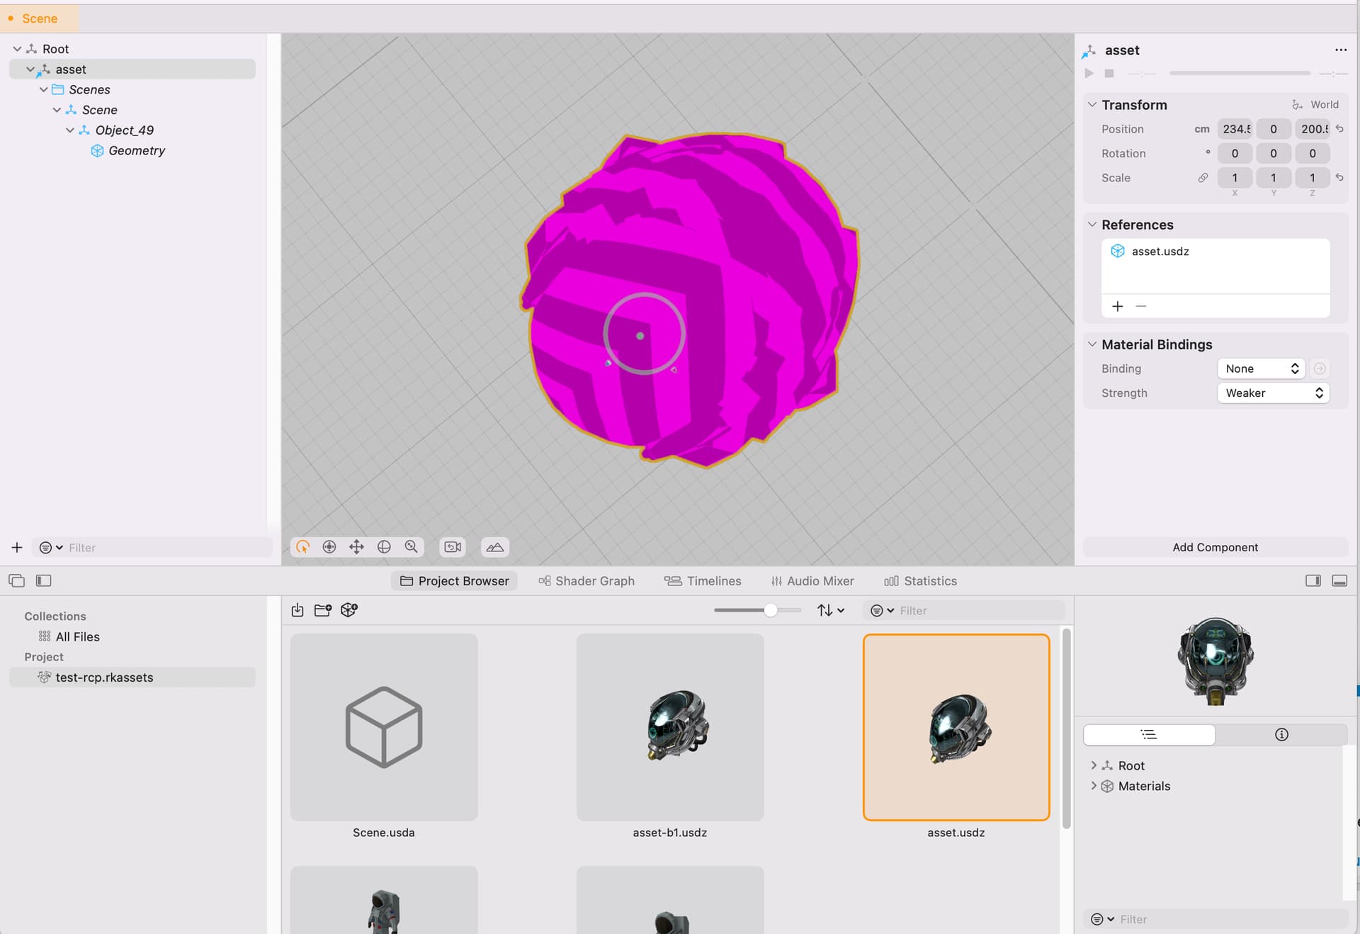Click the Add Component button
Image resolution: width=1360 pixels, height=934 pixels.
[1215, 547]
